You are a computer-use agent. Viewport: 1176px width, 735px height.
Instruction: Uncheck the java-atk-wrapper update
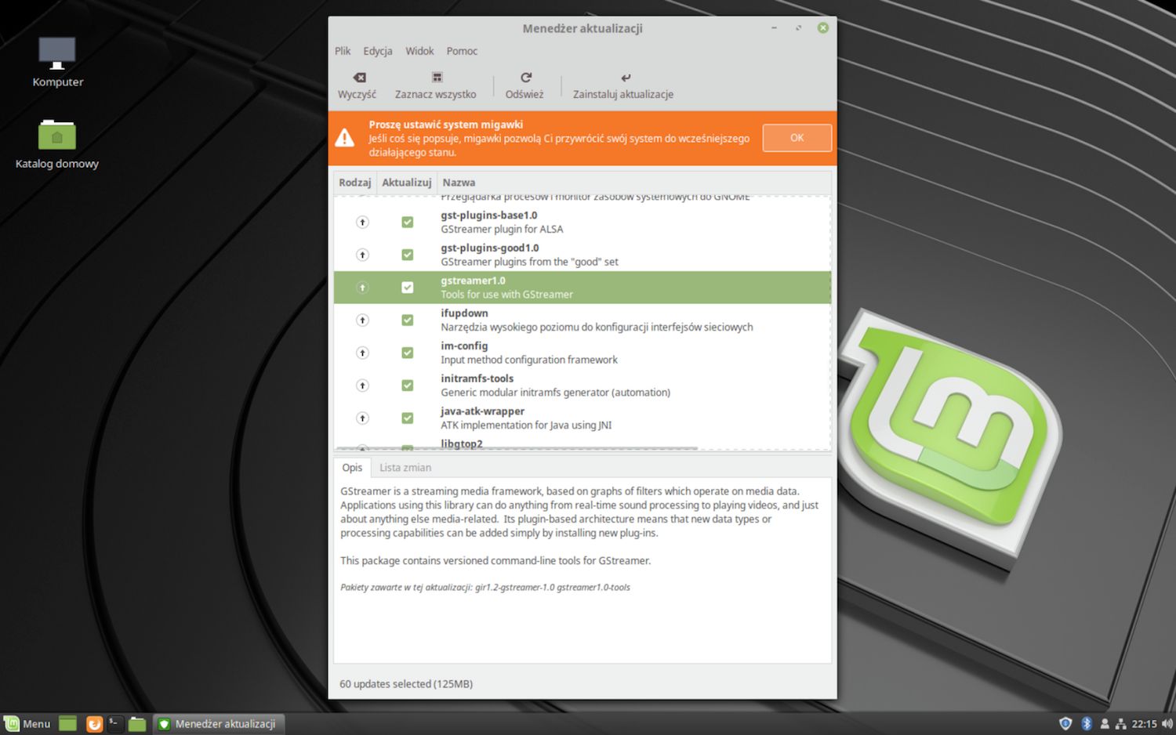coord(408,418)
